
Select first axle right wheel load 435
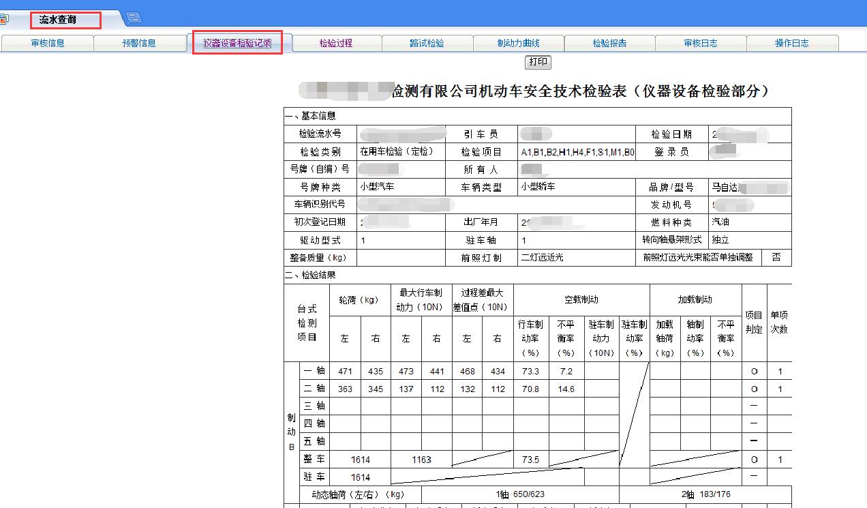(376, 372)
